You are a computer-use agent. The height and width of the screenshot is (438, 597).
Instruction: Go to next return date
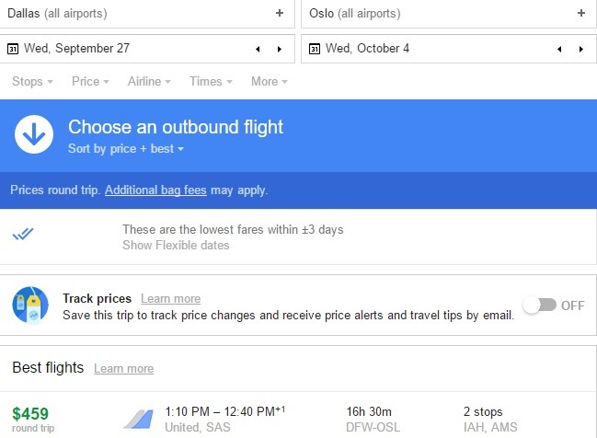(581, 49)
